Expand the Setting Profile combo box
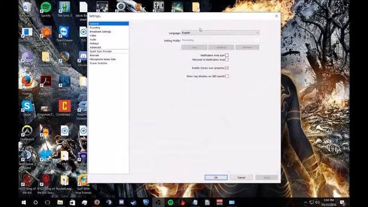Image resolution: width=368 pixels, height=207 pixels. point(220,40)
